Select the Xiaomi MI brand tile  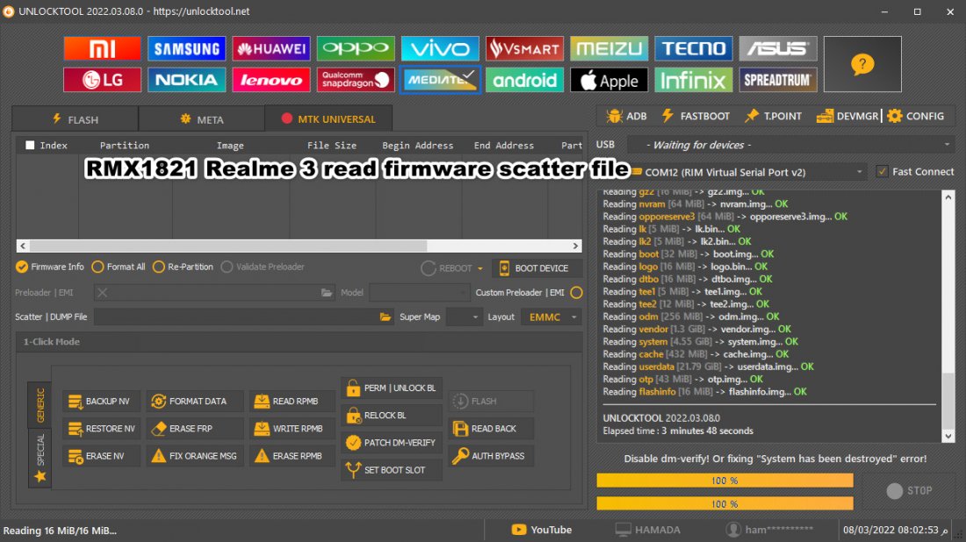tap(102, 48)
